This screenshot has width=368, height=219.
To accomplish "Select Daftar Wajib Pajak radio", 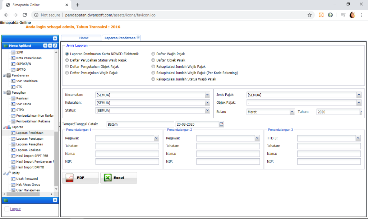I will (153, 54).
